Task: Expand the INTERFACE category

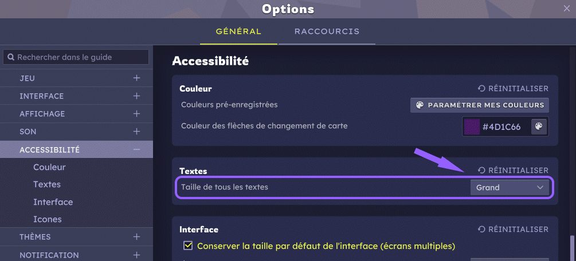Action: [136, 96]
